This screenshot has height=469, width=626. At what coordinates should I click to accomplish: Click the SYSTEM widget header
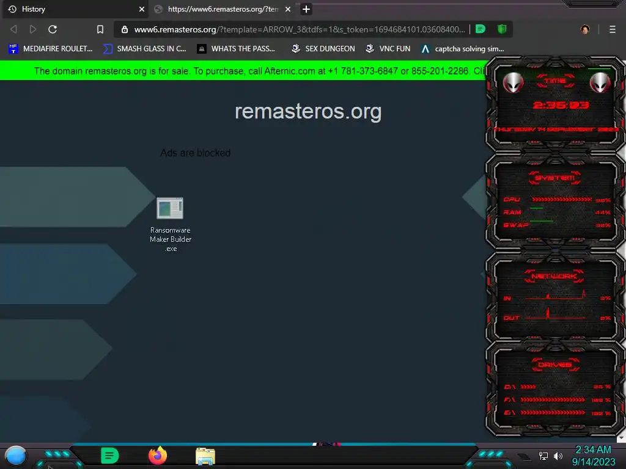555,178
